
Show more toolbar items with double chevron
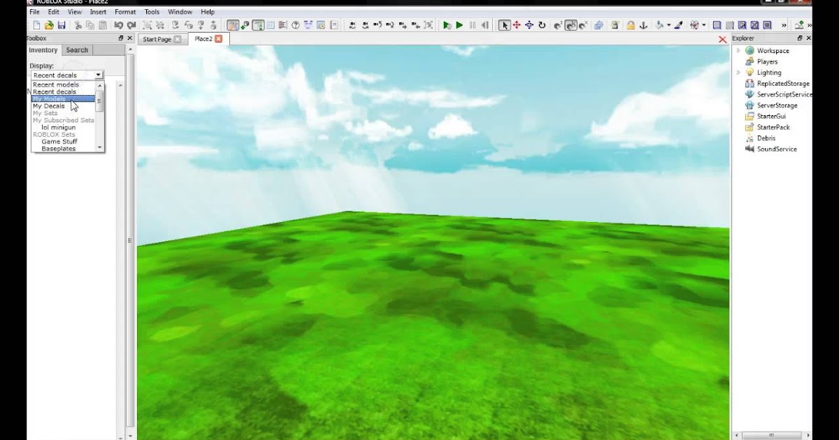tap(784, 25)
